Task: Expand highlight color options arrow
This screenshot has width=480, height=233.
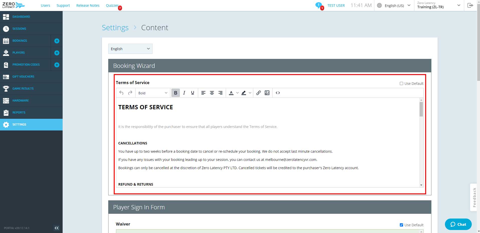Action: [x=250, y=93]
